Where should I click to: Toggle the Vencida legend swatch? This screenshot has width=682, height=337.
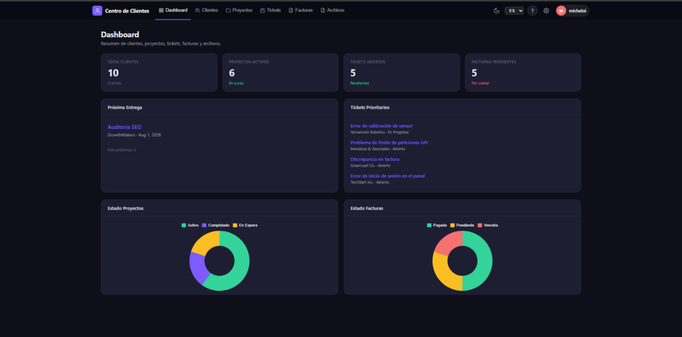[480, 225]
